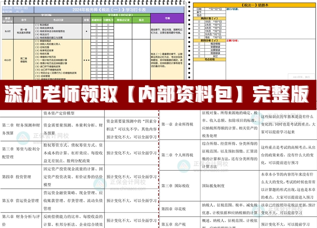Select the 第四章 印花税 cell
Image resolution: width=317 pixels, height=228 pixels.
[180, 209]
